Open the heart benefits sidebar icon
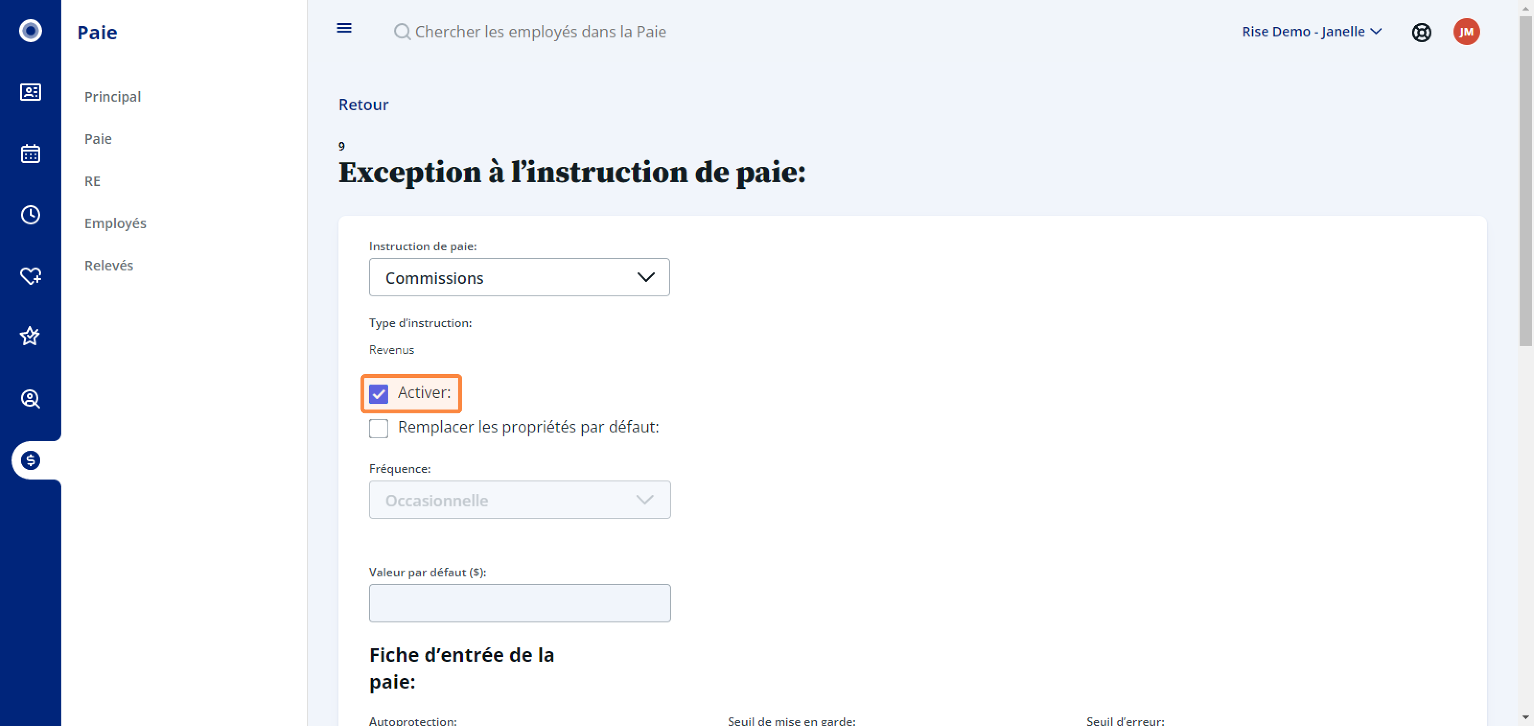Screen dimensions: 1534x726 tap(30, 276)
